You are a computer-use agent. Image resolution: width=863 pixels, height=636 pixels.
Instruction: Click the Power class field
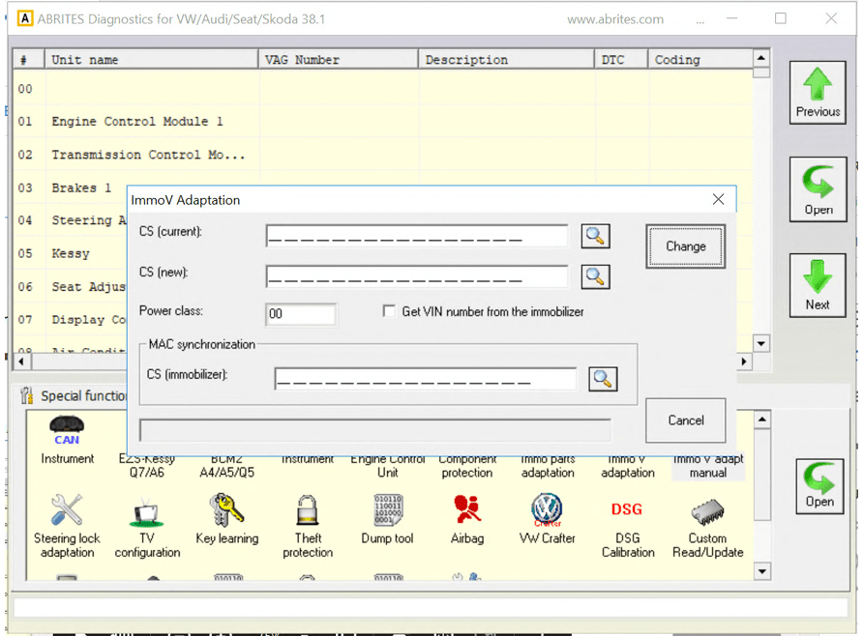coord(301,313)
